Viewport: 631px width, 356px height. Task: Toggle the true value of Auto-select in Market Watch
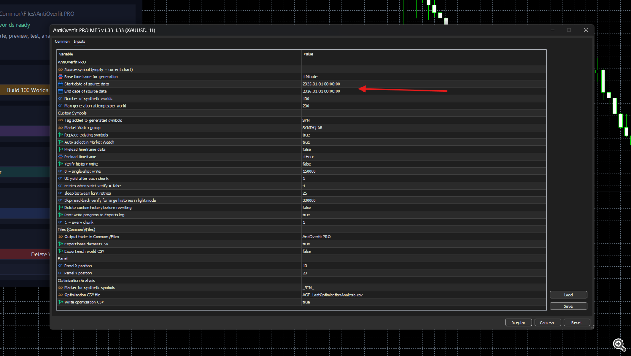tap(306, 142)
